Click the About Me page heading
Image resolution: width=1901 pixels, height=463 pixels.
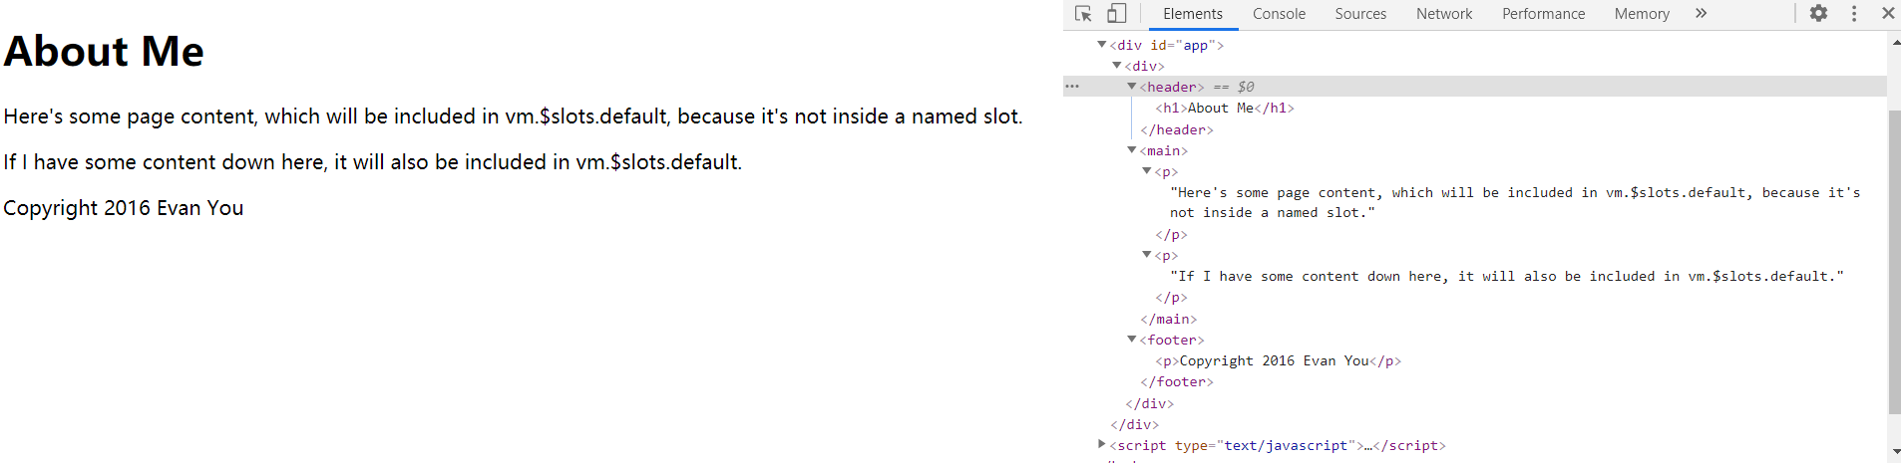point(104,51)
